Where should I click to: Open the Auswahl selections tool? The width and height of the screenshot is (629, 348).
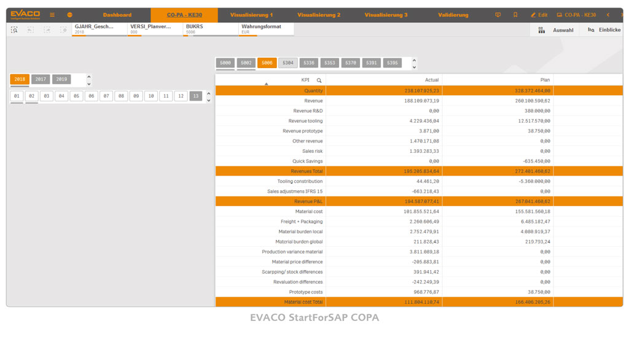[556, 30]
